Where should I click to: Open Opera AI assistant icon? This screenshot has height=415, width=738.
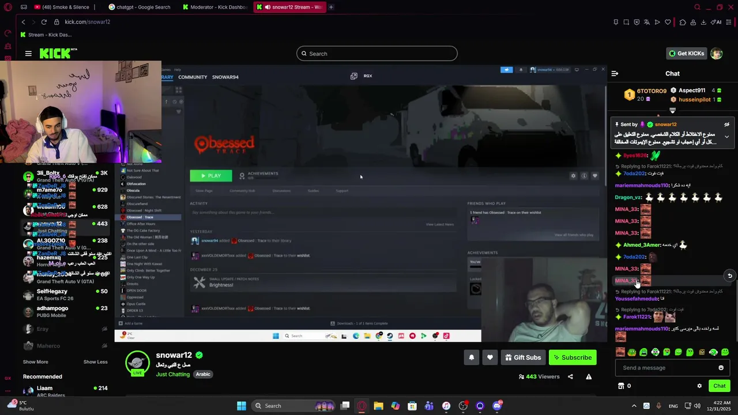coord(717,22)
